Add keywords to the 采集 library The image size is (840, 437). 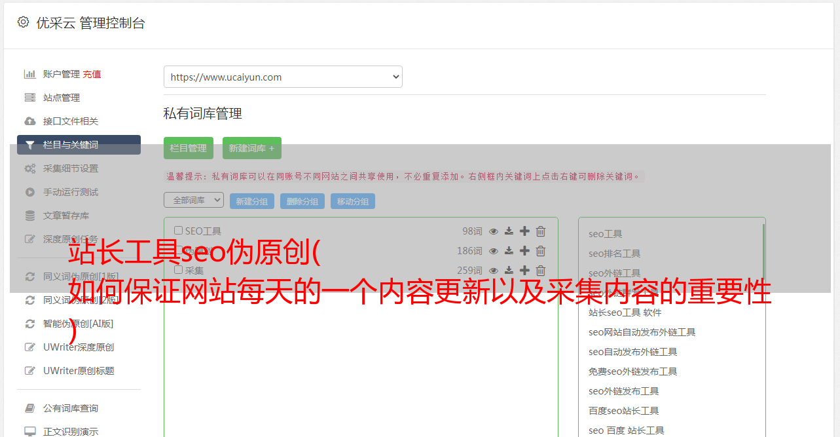pos(524,271)
